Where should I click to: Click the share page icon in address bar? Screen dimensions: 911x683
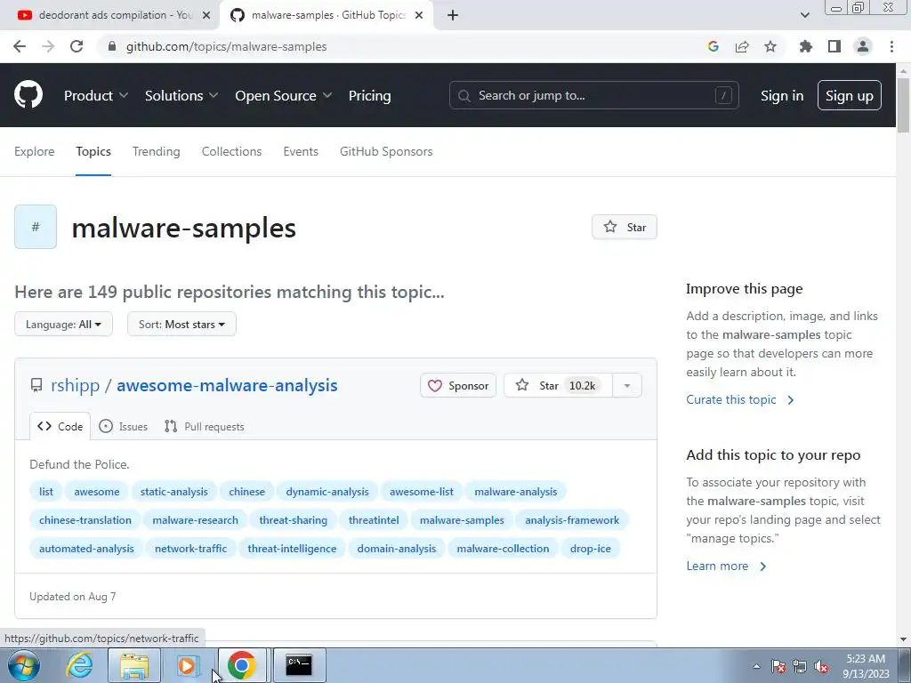[x=742, y=46]
